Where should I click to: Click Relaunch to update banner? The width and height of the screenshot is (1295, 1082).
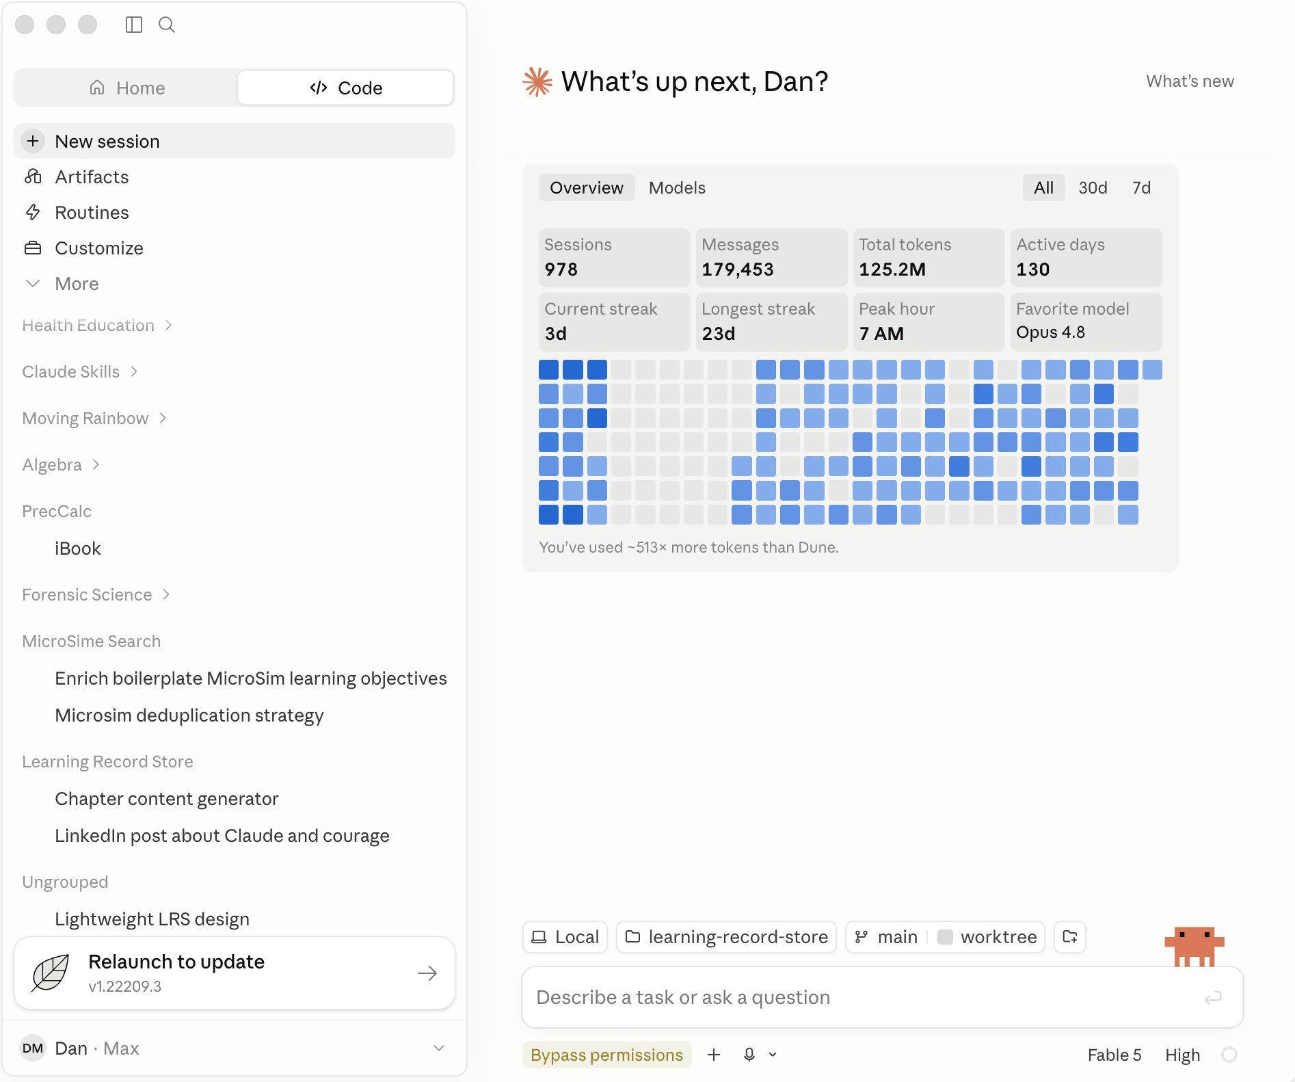[235, 973]
